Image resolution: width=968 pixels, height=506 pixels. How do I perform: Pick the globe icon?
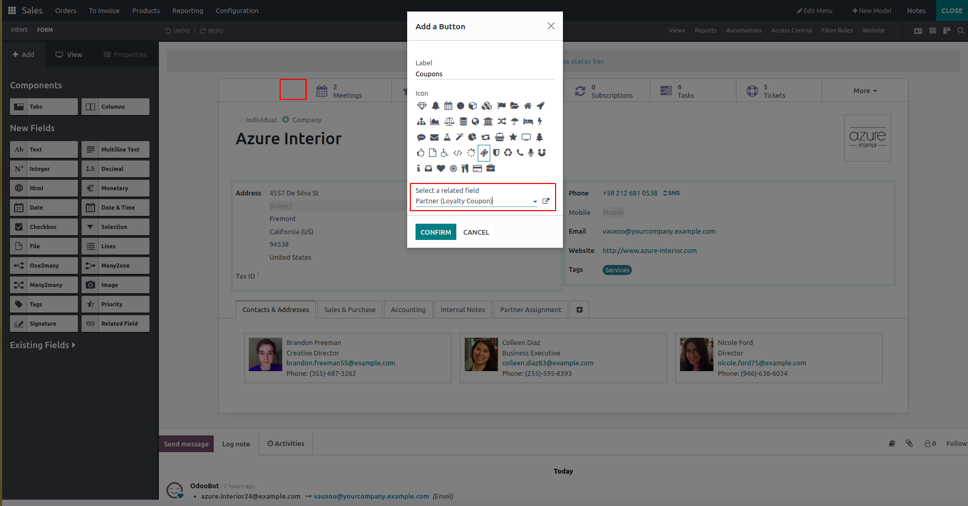pos(475,122)
